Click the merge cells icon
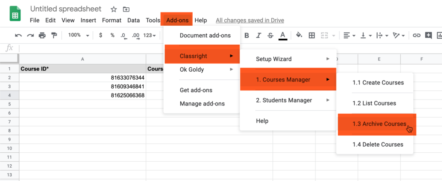 point(324,35)
